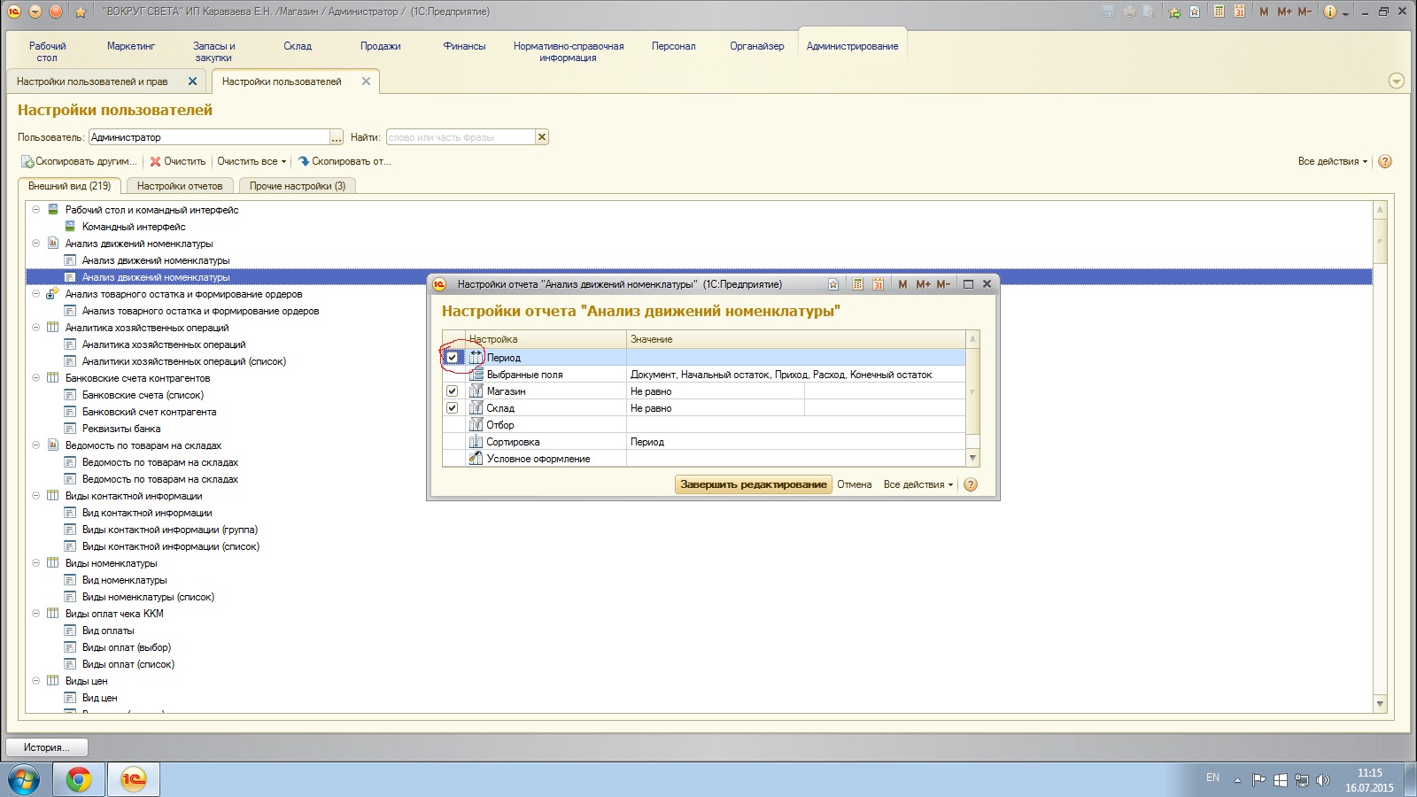Open the calendar in the report settings dialog
The height and width of the screenshot is (797, 1417).
coord(878,284)
